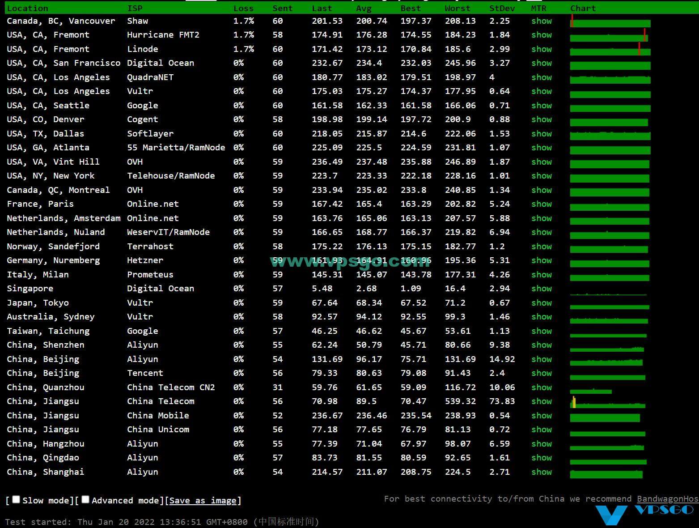The width and height of the screenshot is (699, 528).
Task: Show MTR for Los Angeles QuadraNET
Action: click(542, 77)
